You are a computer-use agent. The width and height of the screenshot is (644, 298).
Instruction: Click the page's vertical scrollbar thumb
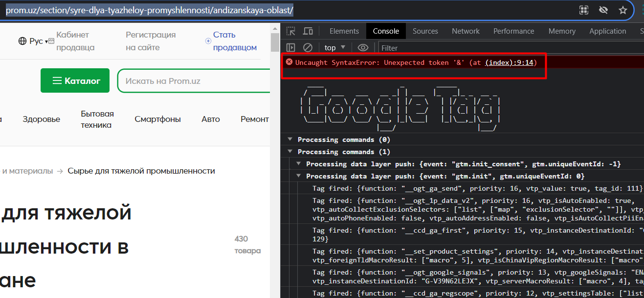click(x=275, y=42)
